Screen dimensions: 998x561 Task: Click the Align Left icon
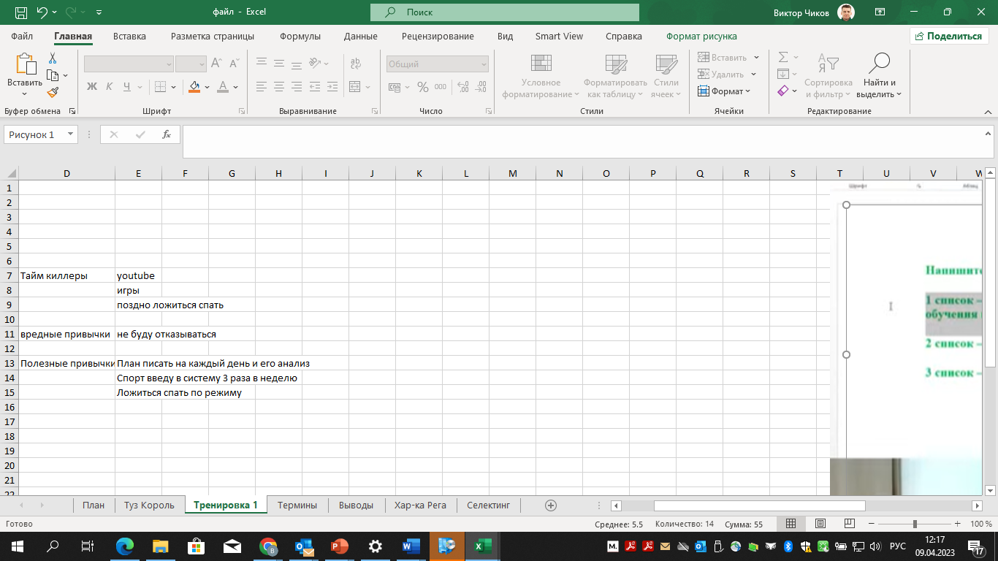262,87
